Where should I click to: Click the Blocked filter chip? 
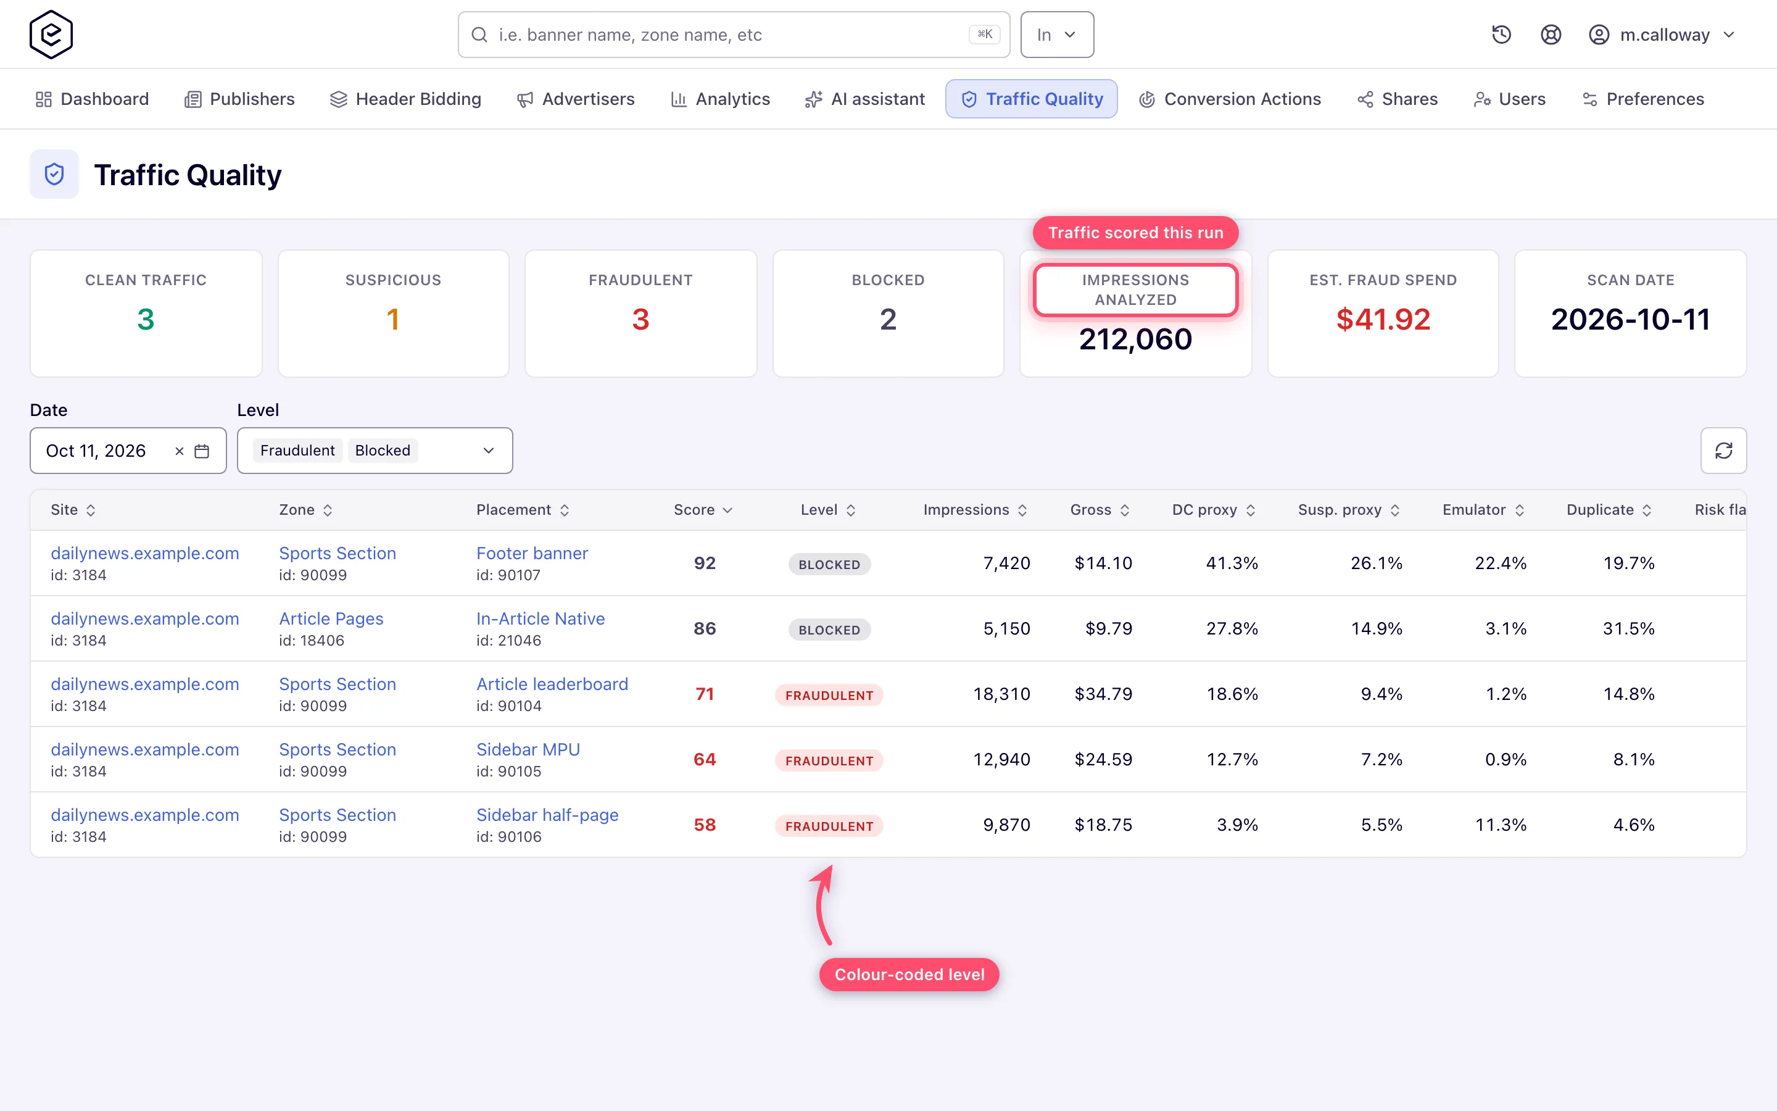tap(383, 451)
